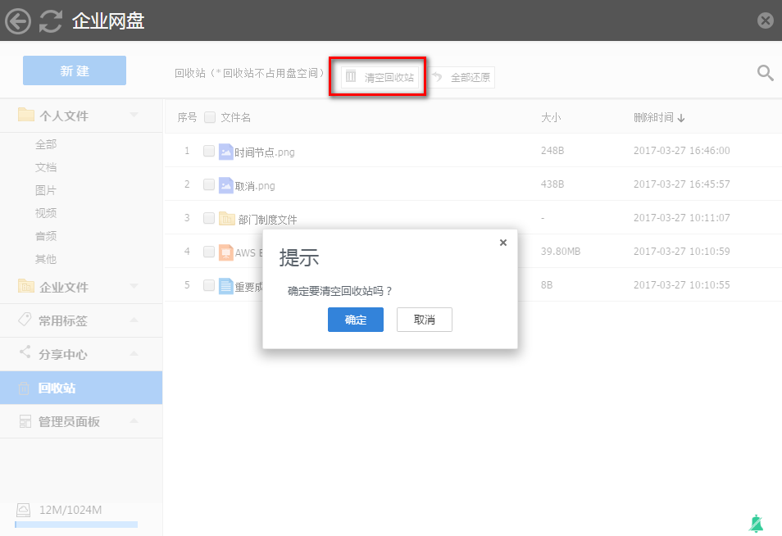Image resolution: width=782 pixels, height=536 pixels.
Task: Click the storage disk icon showing 12M/1024M
Action: pos(24,511)
